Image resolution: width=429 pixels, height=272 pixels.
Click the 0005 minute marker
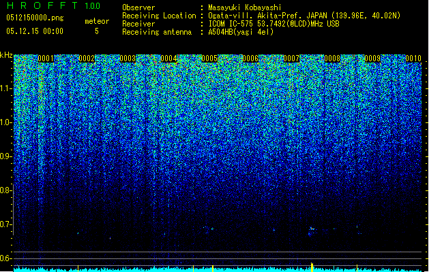click(209, 58)
